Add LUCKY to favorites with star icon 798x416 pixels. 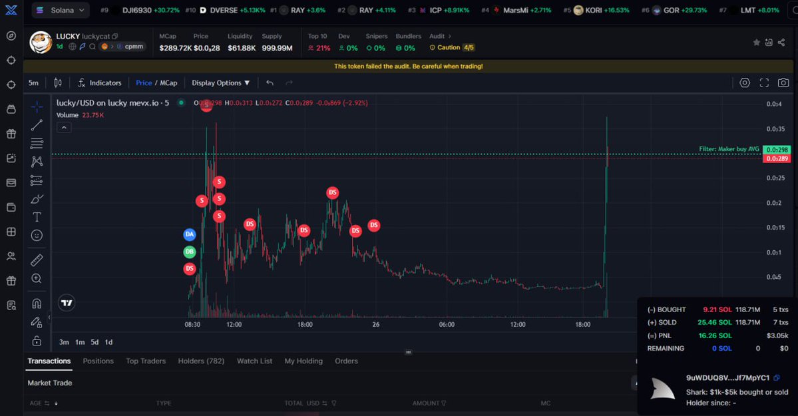[x=756, y=42]
